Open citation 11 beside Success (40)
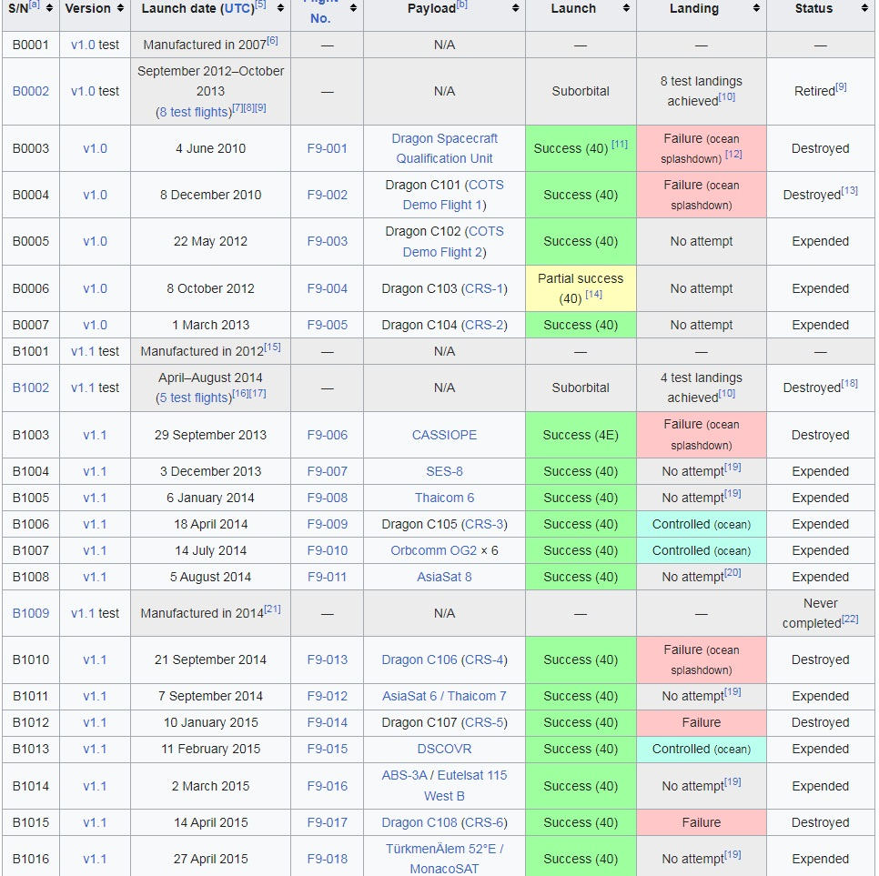This screenshot has height=876, width=879. pyautogui.click(x=620, y=144)
